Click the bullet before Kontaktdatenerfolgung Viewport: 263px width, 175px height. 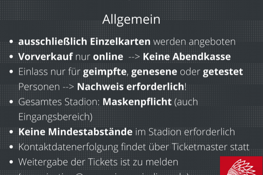coord(11,147)
